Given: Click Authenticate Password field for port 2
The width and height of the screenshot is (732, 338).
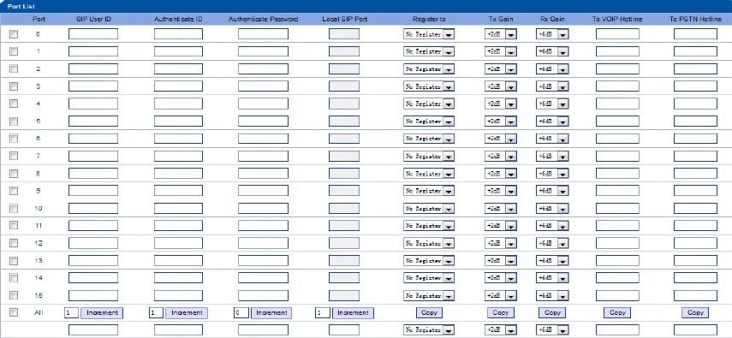Looking at the screenshot, I should (263, 69).
